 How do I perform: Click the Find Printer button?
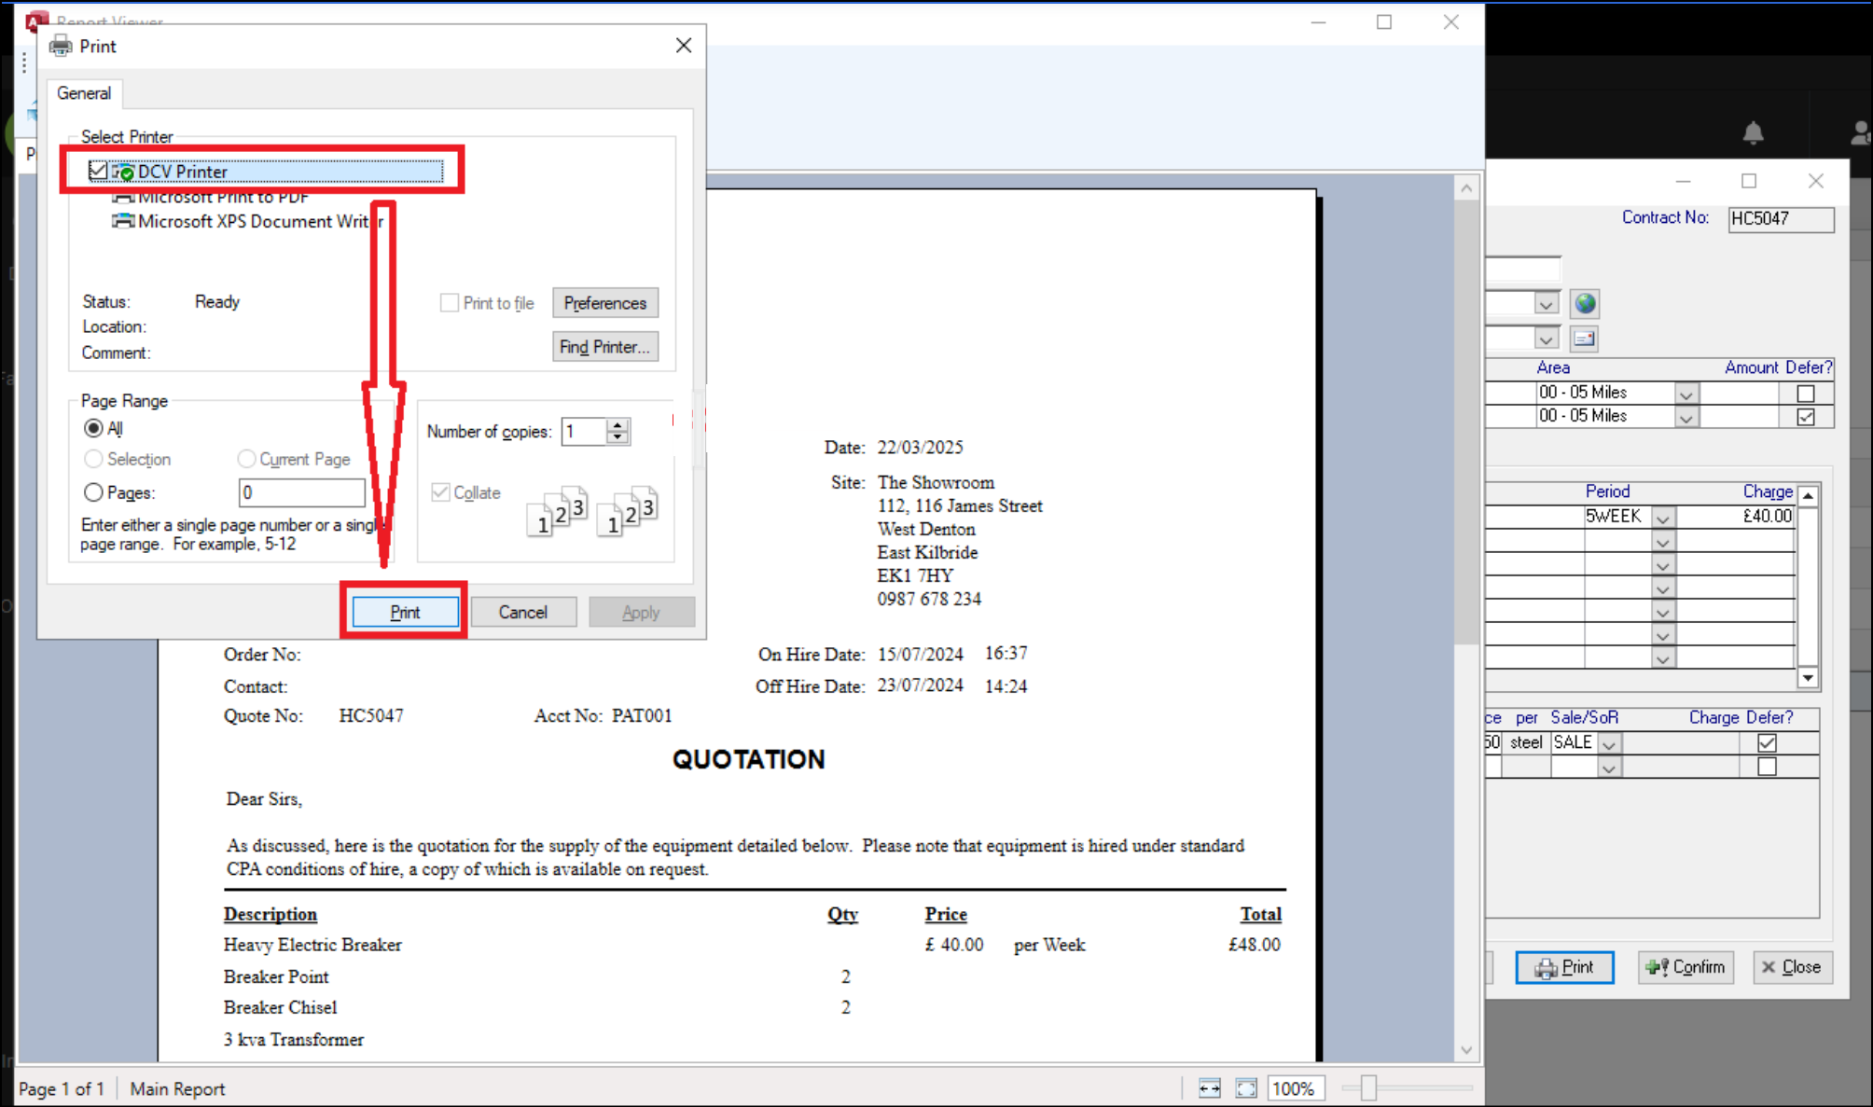tap(604, 346)
